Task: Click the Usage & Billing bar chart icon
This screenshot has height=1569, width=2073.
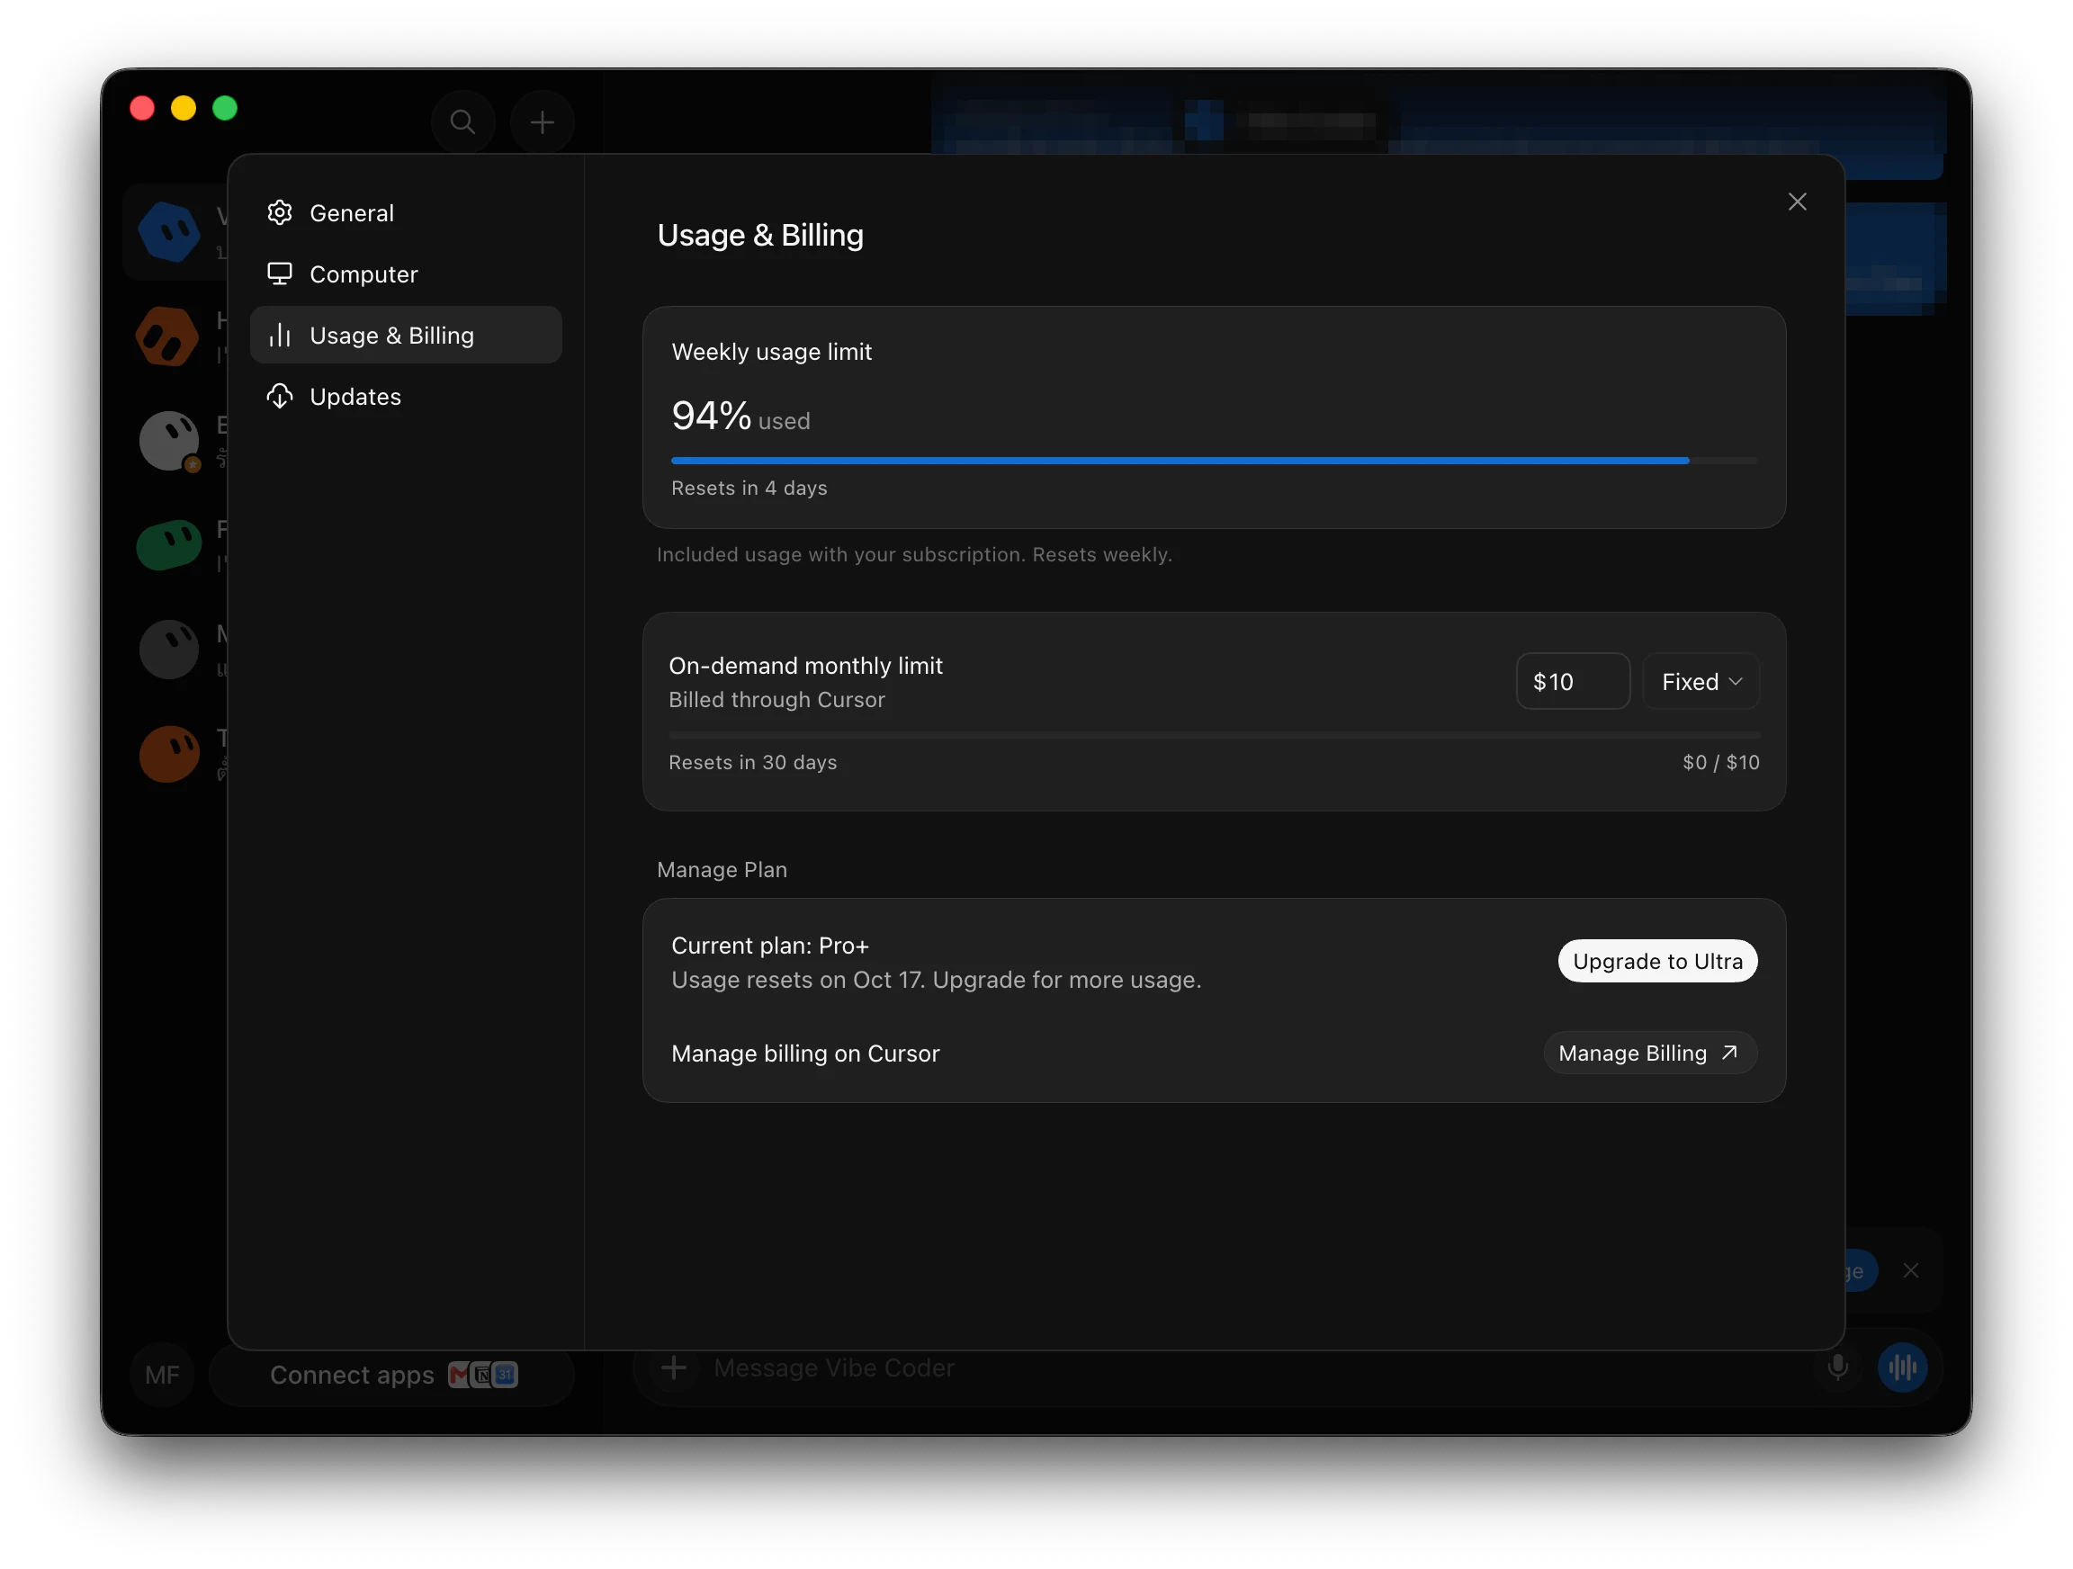Action: [279, 336]
